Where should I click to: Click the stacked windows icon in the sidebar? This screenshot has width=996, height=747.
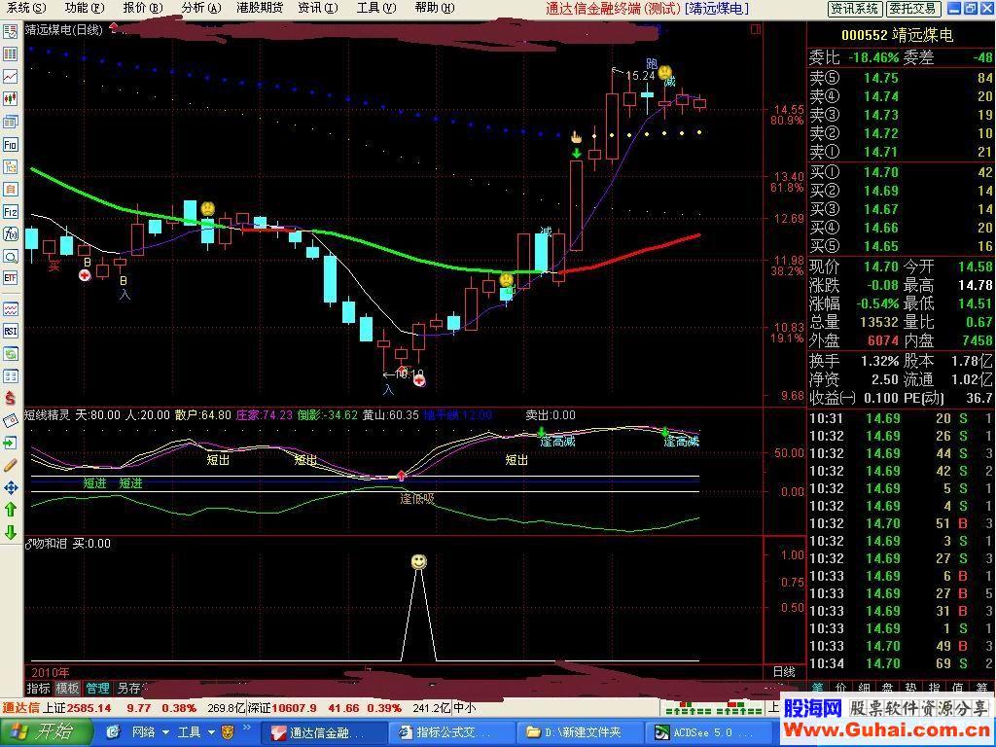coord(10,122)
